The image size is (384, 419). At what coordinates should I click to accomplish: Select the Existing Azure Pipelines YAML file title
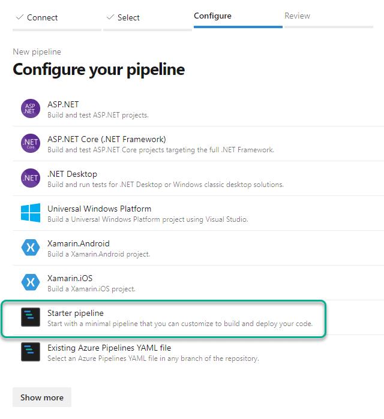109,348
